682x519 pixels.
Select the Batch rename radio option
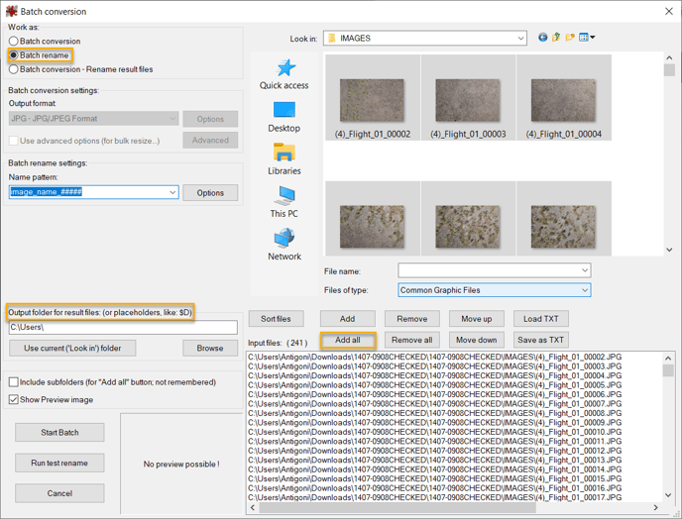pyautogui.click(x=39, y=55)
